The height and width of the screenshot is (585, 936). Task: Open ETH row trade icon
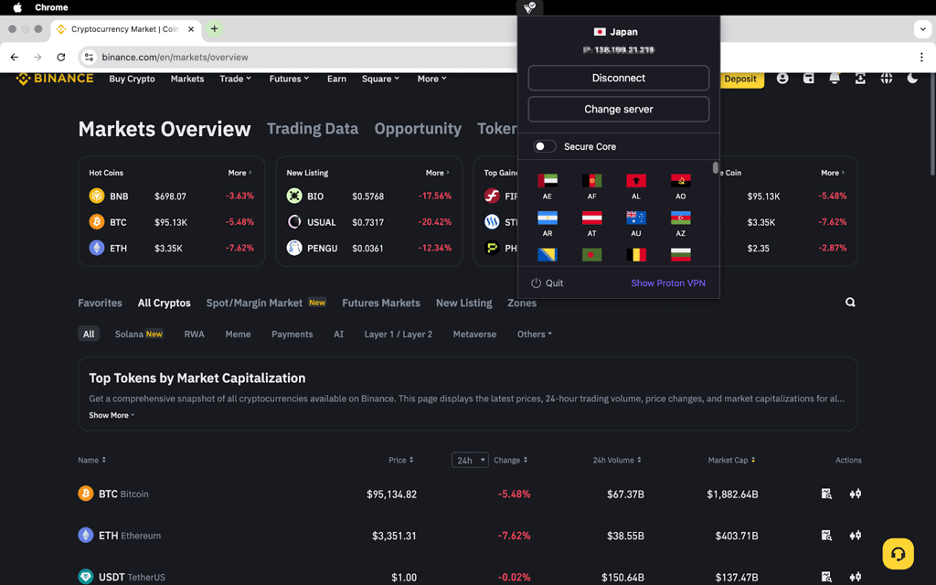tap(855, 536)
